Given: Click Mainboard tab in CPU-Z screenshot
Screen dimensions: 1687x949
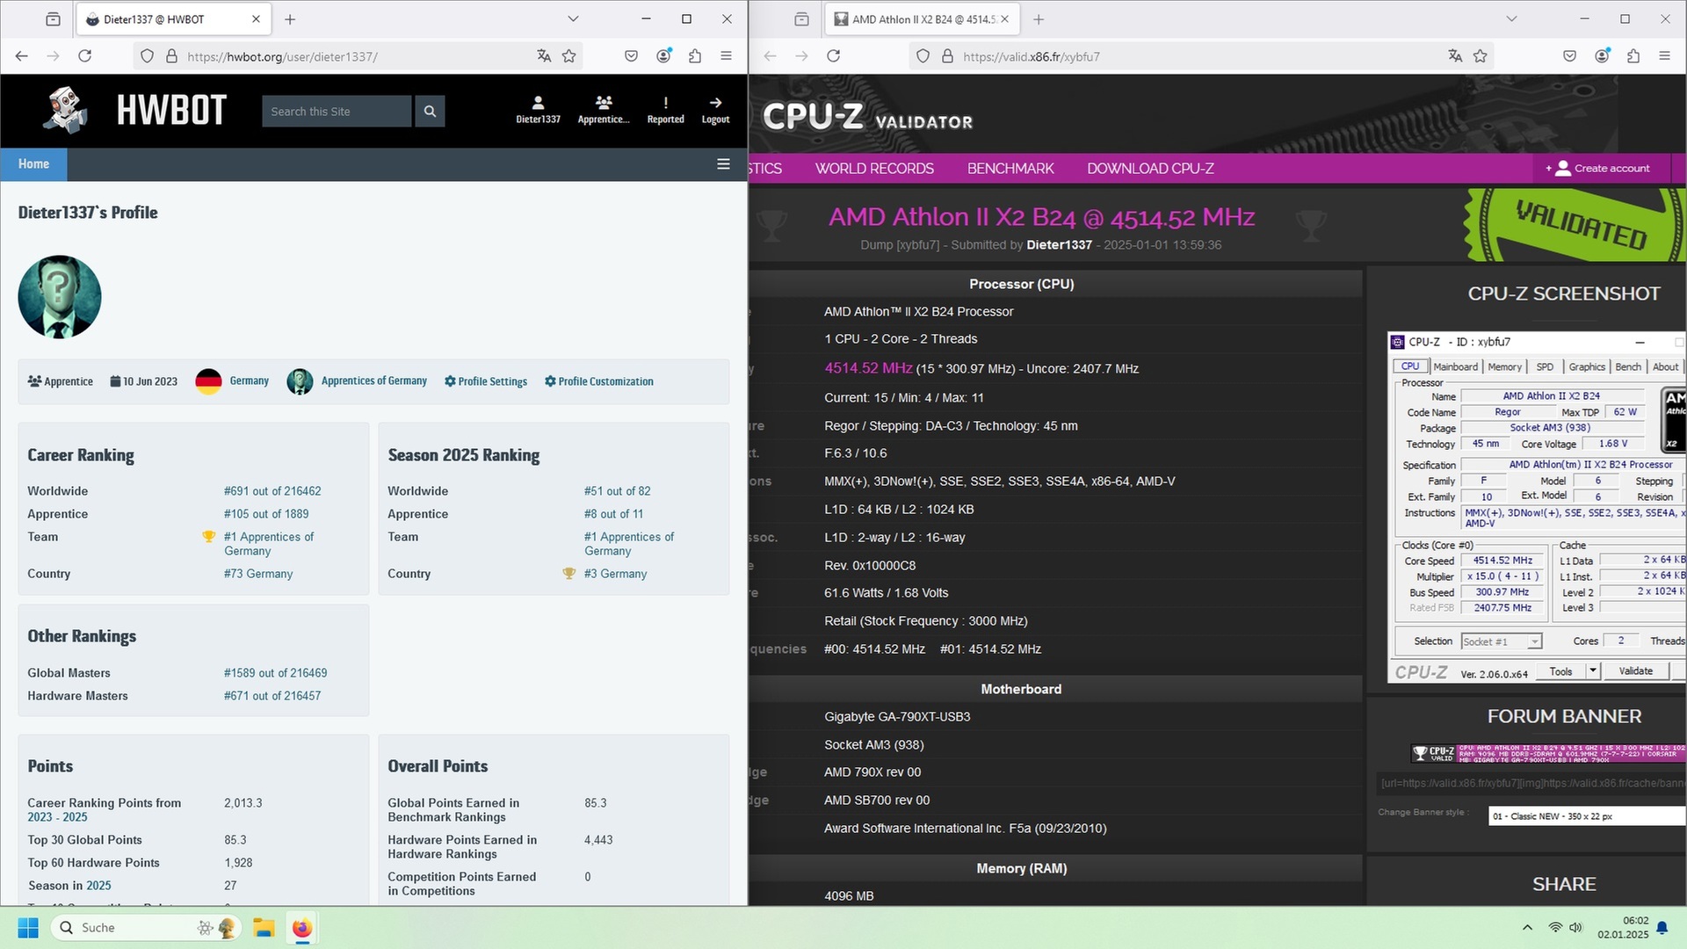Looking at the screenshot, I should [x=1455, y=367].
